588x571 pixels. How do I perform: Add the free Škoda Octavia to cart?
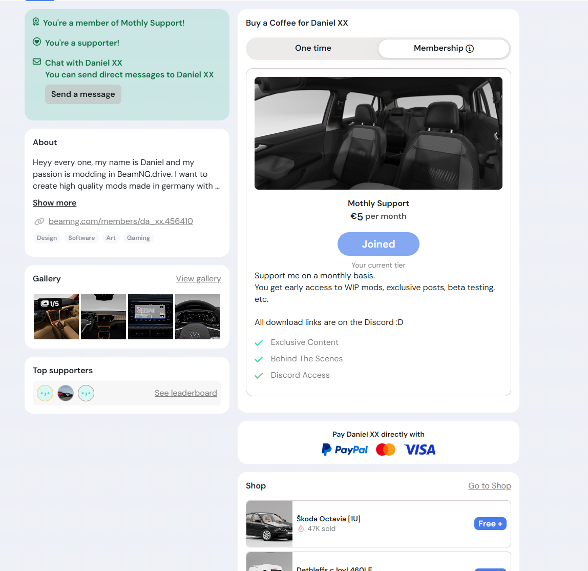click(x=490, y=523)
